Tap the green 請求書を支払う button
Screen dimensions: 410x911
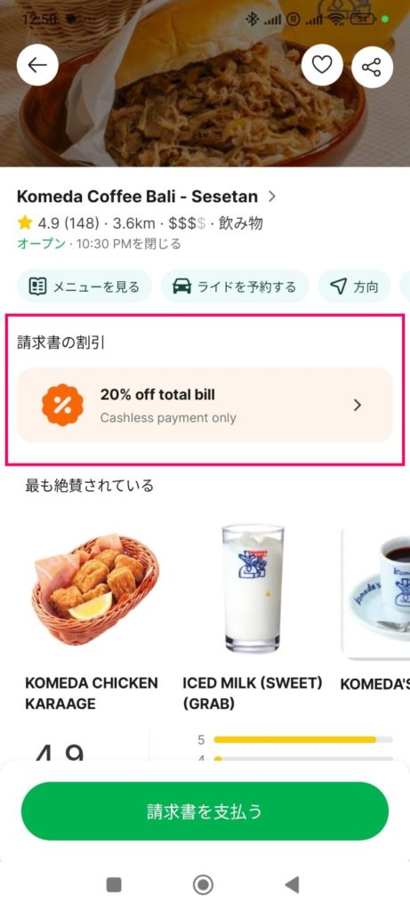coord(205,811)
